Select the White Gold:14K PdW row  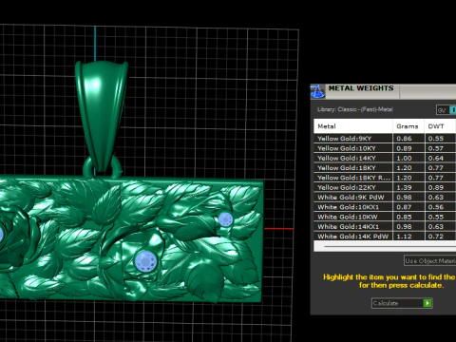385,237
